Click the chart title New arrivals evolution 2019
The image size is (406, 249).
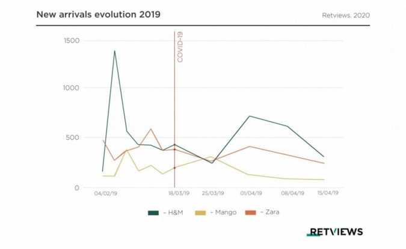click(98, 13)
